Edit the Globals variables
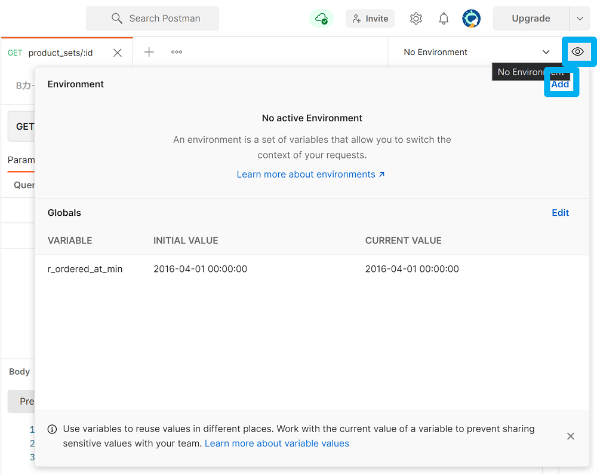 coord(561,213)
